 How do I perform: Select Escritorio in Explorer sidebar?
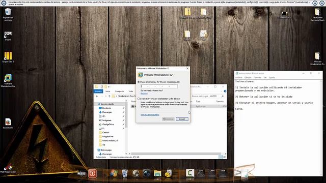click(106, 108)
